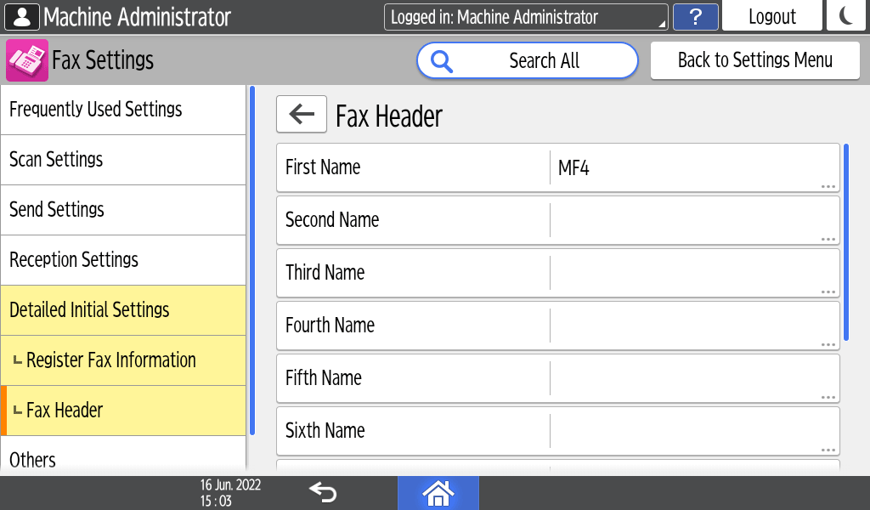The height and width of the screenshot is (510, 870).
Task: Activate the crescent moon energy saver icon
Action: pos(846,17)
